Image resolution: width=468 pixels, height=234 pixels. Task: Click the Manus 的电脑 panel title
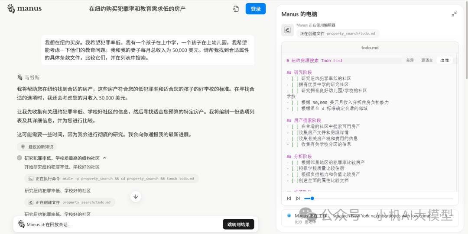(x=299, y=14)
